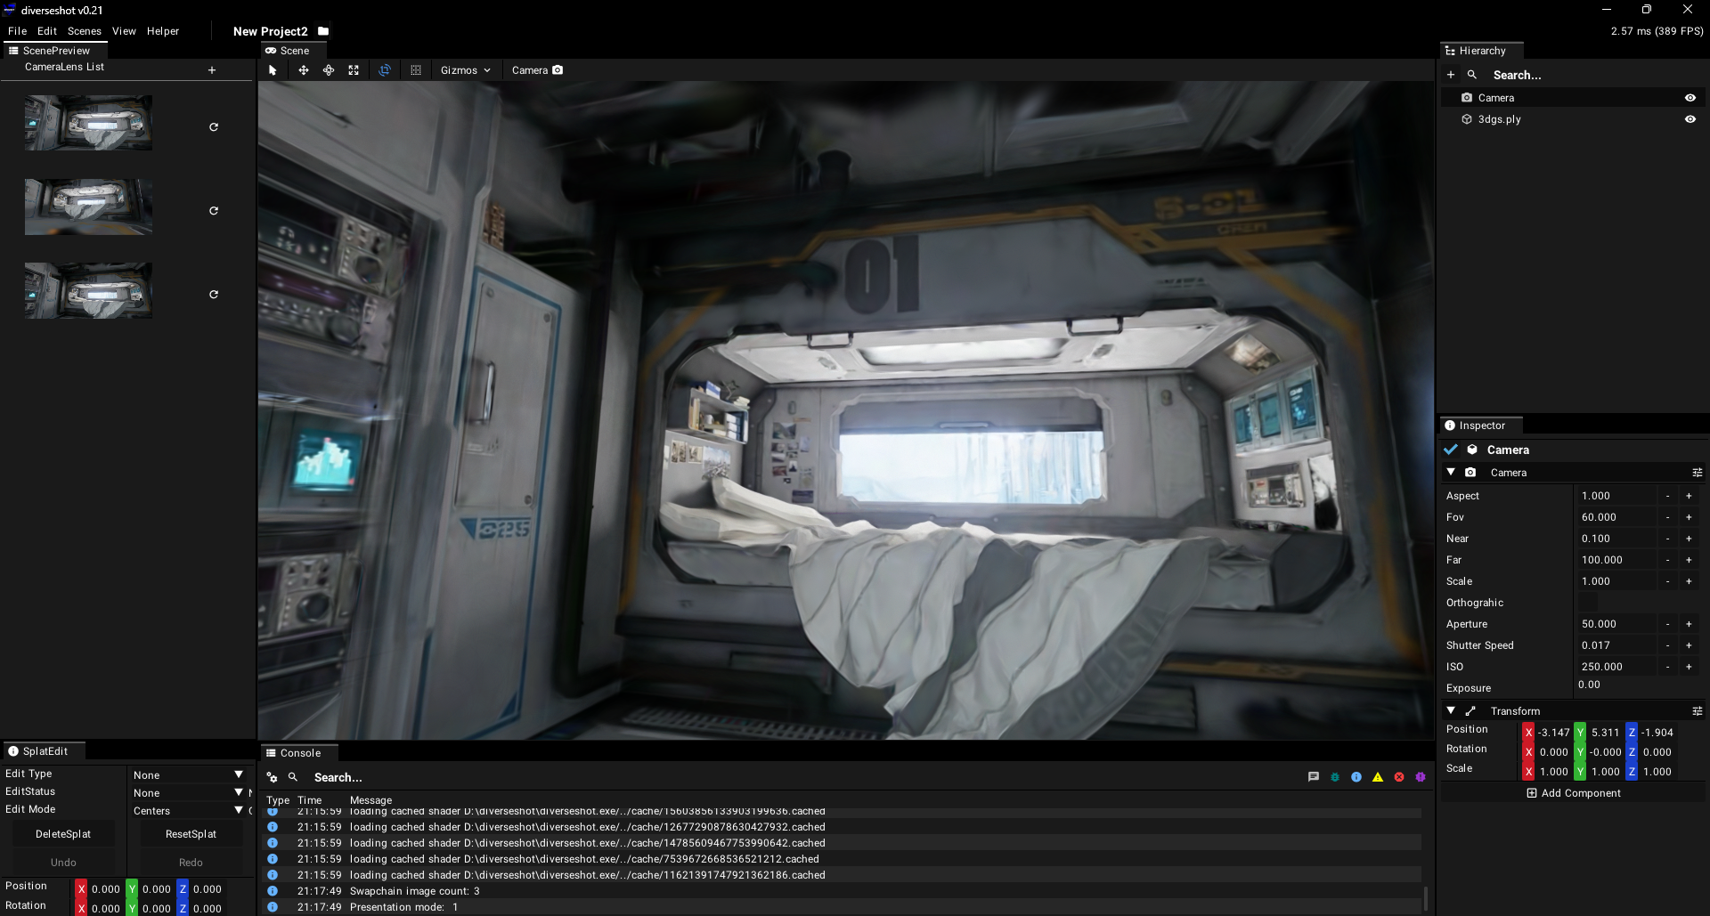Viewport: 1710px width, 916px height.
Task: Click the Hierarchy search magnifier icon
Action: coord(1472,75)
